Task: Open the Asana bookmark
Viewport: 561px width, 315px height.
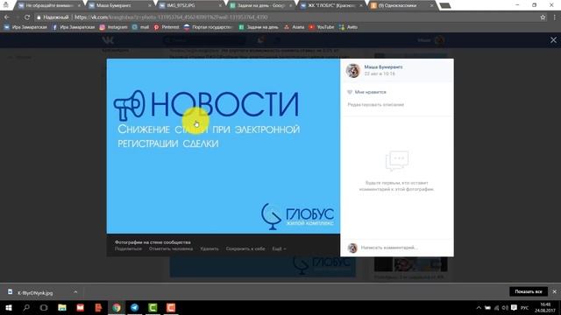Action: (295, 27)
